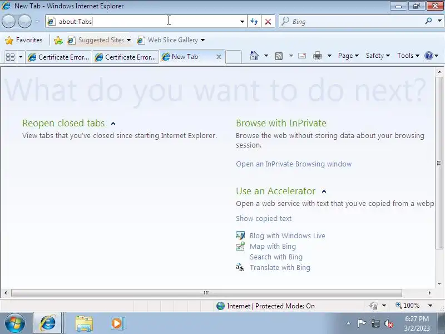Viewport: 445px width, 334px height.
Task: Click Internet Explorer taskbar icon
Action: click(48, 323)
